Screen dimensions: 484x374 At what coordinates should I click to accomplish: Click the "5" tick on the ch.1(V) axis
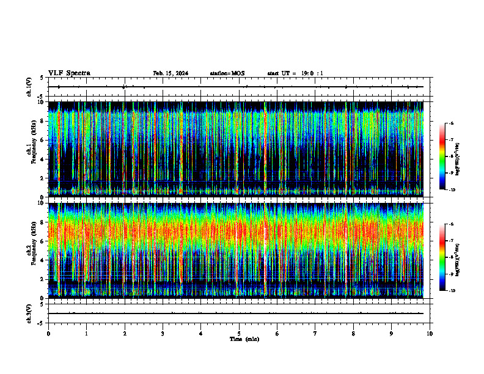click(43, 78)
